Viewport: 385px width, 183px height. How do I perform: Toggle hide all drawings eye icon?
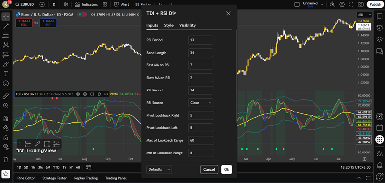(6, 147)
